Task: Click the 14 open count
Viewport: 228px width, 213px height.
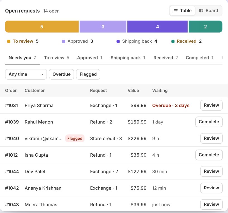Action: point(51,11)
